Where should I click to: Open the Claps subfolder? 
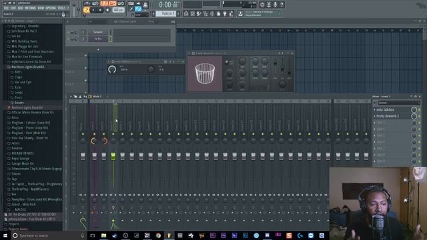coord(18,77)
